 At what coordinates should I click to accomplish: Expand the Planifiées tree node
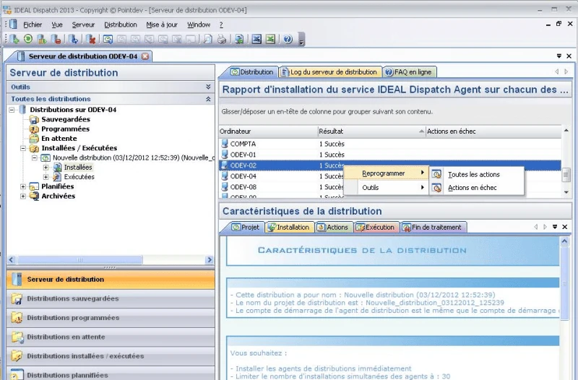click(23, 186)
